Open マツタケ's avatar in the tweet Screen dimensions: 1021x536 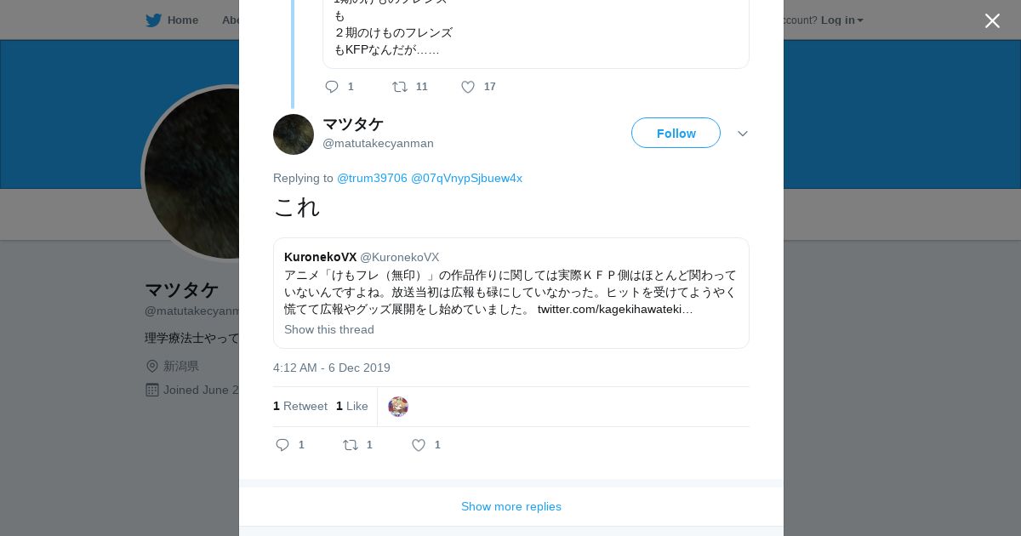294,134
